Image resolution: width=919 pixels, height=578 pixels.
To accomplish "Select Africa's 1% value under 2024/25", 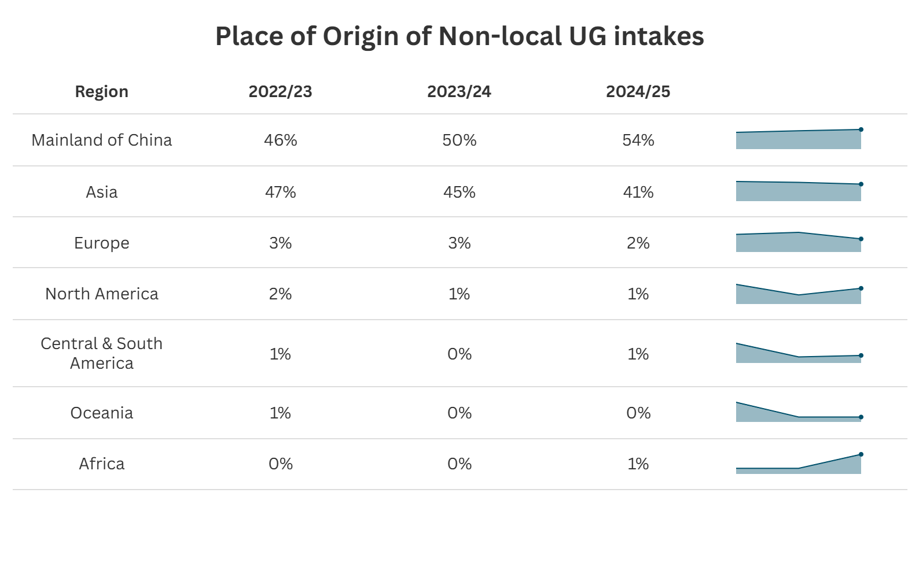I will (x=638, y=464).
